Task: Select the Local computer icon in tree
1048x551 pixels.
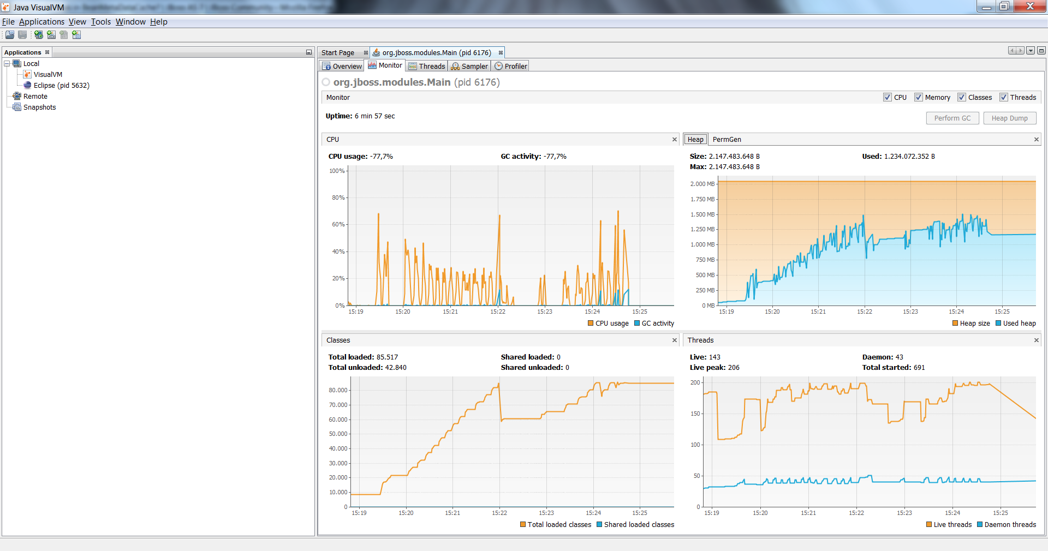Action: (17, 64)
